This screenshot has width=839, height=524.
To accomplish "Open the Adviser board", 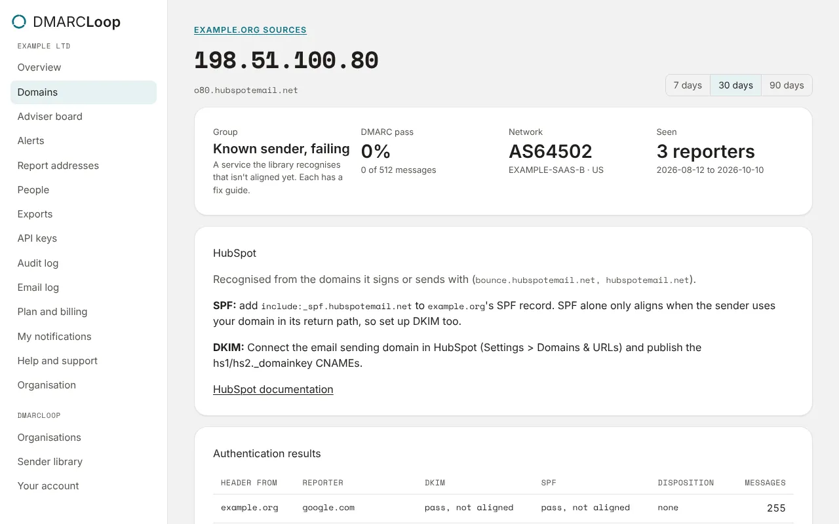I will (x=83, y=117).
